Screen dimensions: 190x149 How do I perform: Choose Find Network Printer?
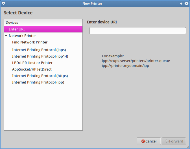pyautogui.click(x=30, y=42)
